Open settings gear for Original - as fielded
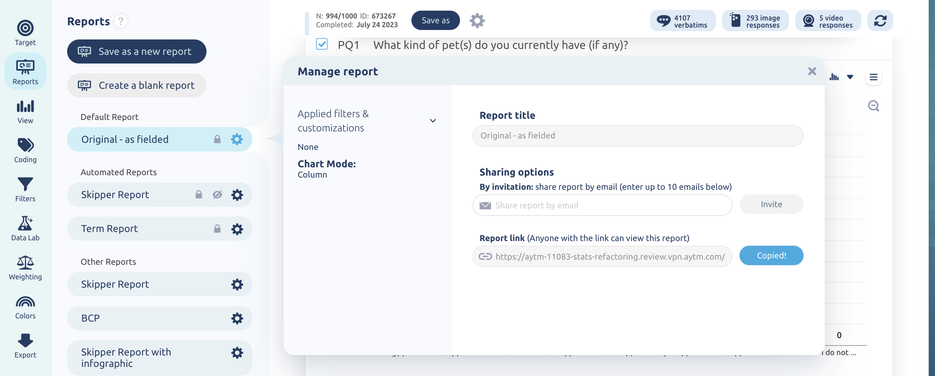This screenshot has height=376, width=935. (x=237, y=139)
